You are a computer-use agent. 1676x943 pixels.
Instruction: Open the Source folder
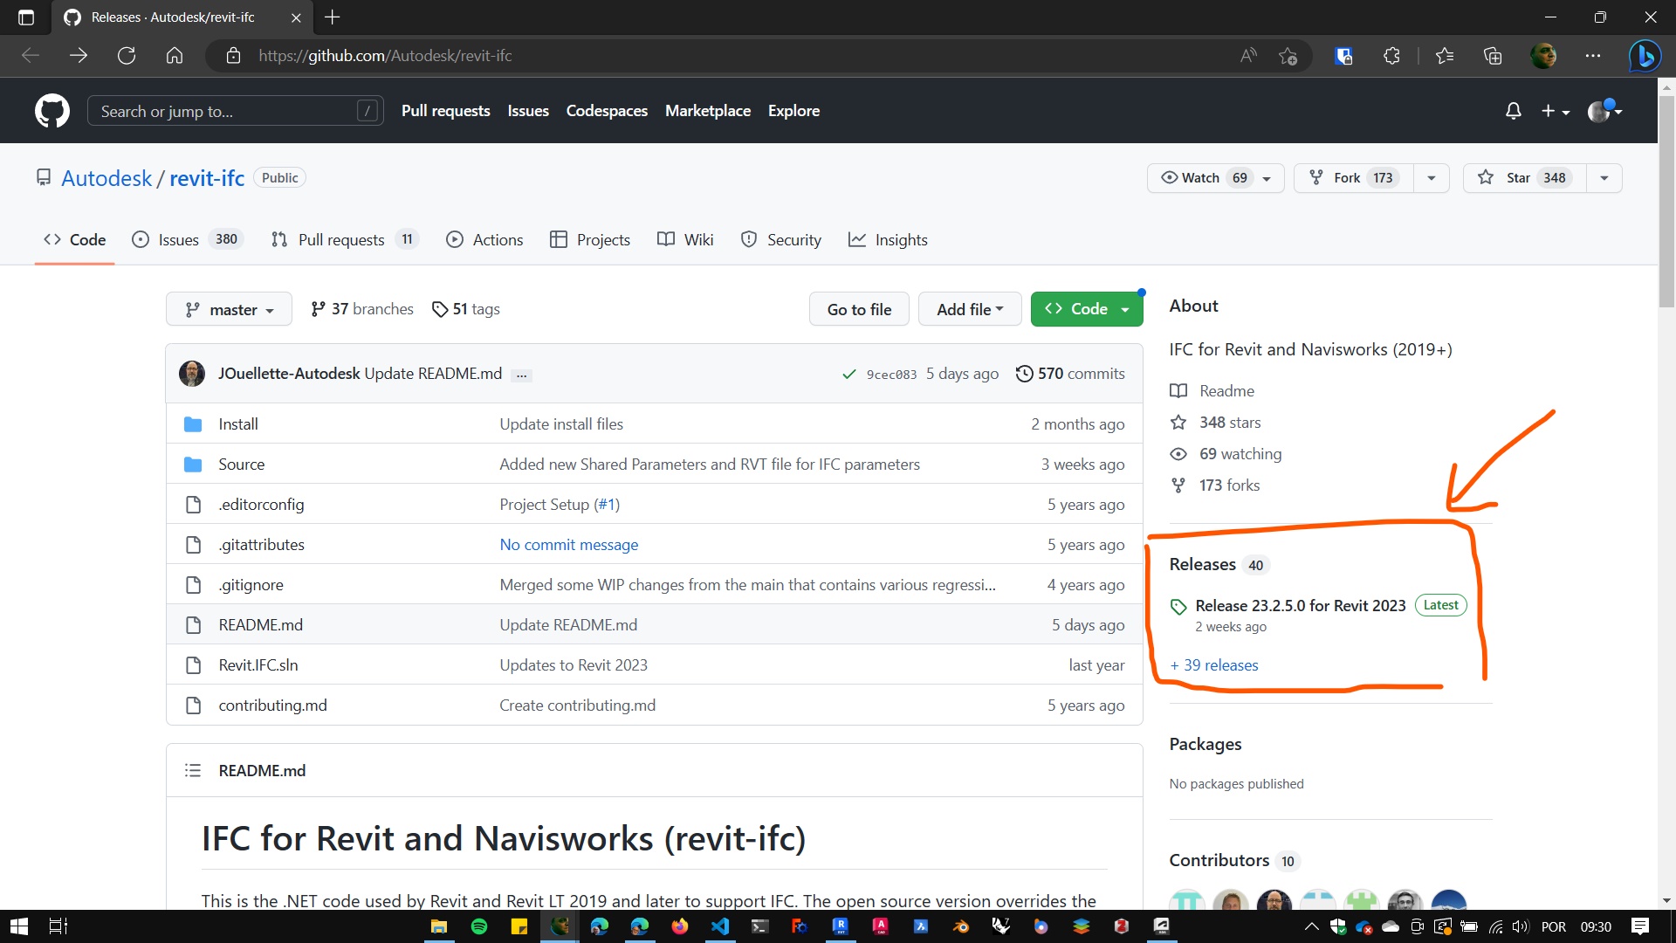242,464
